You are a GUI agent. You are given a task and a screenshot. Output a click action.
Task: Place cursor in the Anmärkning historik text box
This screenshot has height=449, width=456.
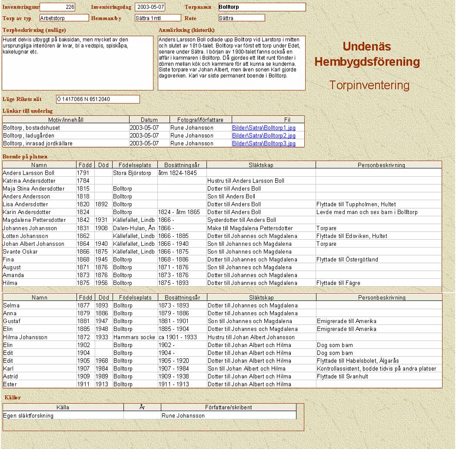(231, 63)
